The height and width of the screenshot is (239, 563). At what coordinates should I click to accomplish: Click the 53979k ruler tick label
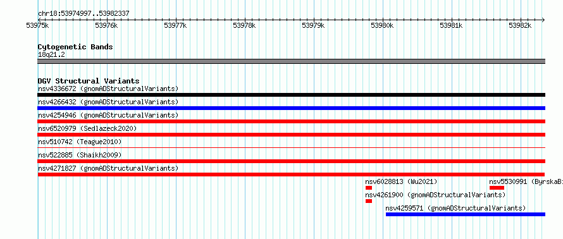point(314,25)
